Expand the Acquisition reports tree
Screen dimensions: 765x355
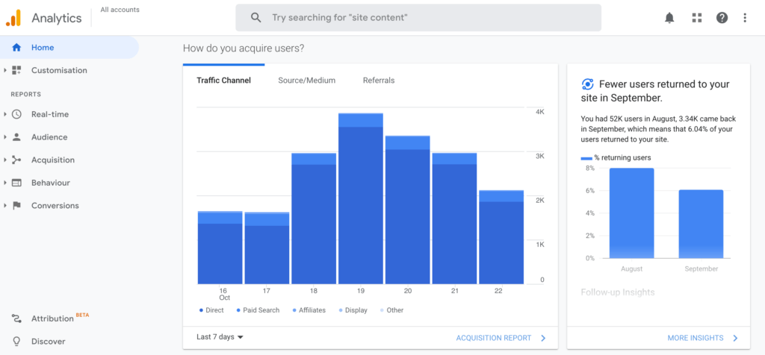5,160
